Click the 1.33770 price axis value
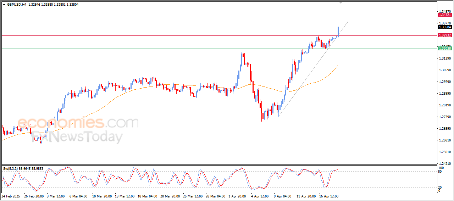 (x=445, y=23)
